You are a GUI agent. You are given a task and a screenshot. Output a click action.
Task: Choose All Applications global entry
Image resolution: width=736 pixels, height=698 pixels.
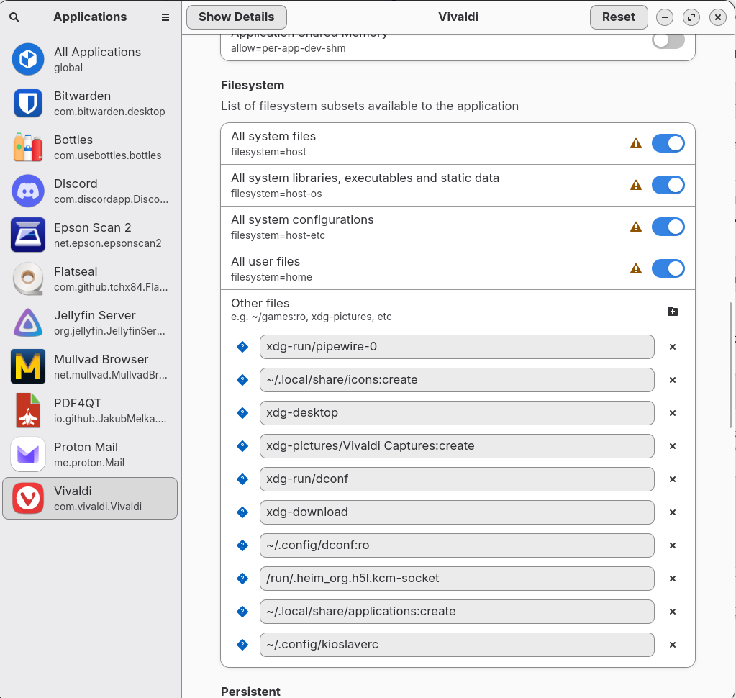pos(90,59)
